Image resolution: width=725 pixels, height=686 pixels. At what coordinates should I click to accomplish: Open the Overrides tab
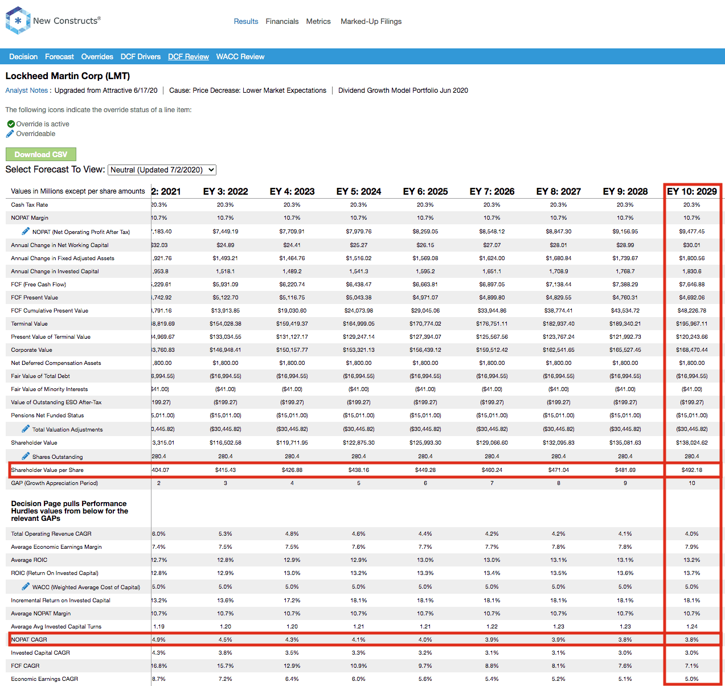(x=97, y=57)
